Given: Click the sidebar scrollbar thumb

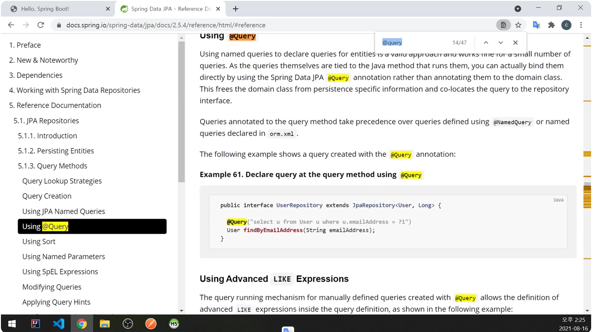Looking at the screenshot, I should tap(181, 112).
